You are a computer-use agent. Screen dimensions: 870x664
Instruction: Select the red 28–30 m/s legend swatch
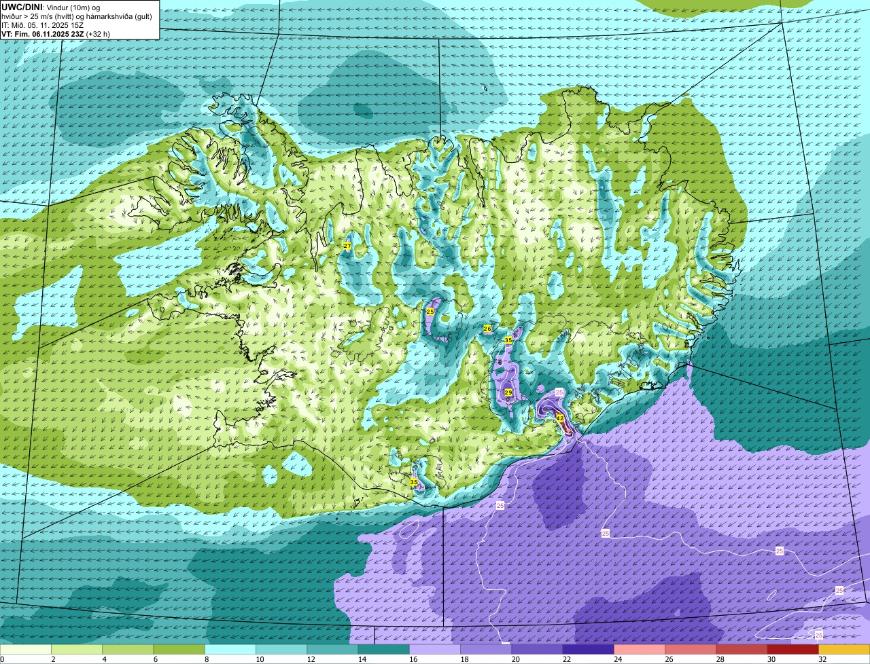(x=742, y=649)
